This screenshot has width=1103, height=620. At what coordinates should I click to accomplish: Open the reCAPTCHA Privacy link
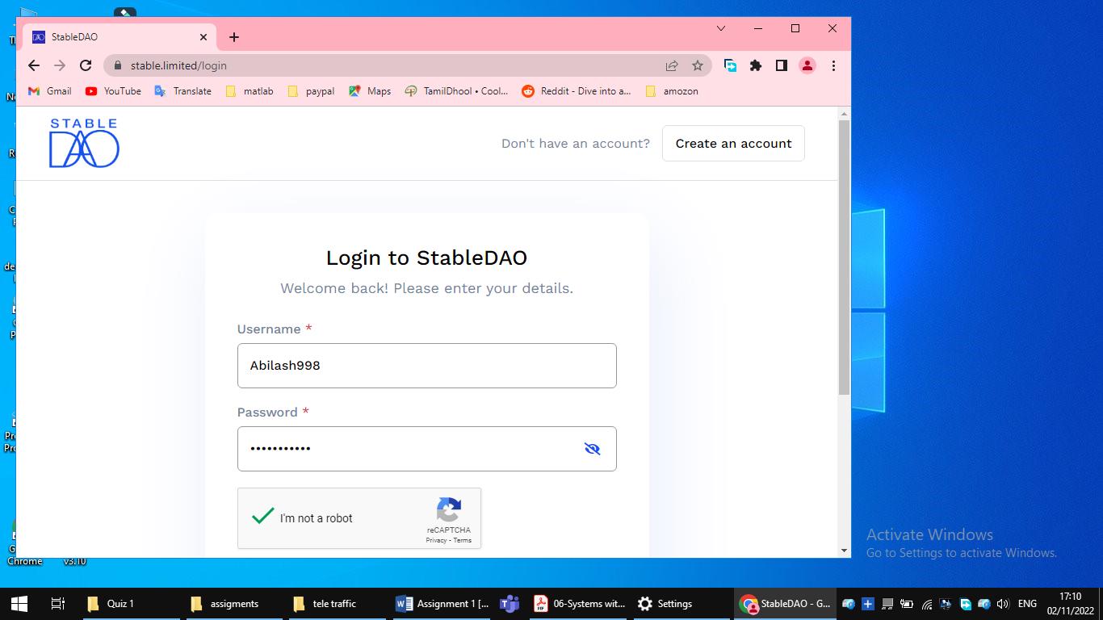(436, 540)
